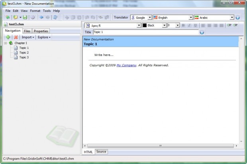Collapse the Chapter I tree node
Image resolution: width=247 pixels, height=164 pixels.
6,43
